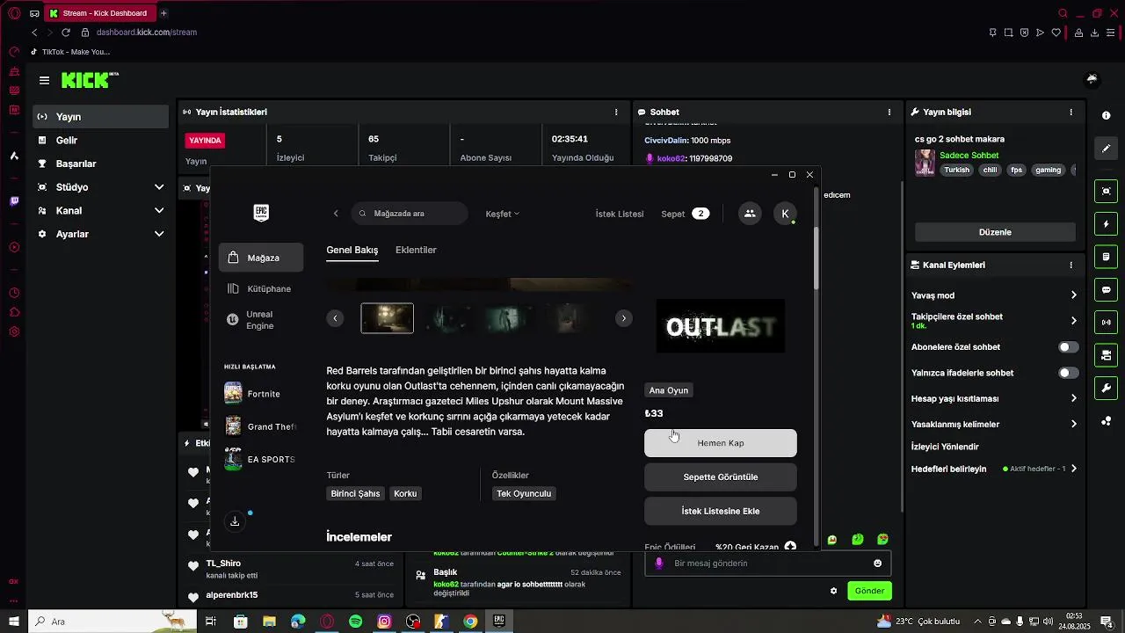Switch to Eklentiler tab
The height and width of the screenshot is (633, 1125).
(x=416, y=251)
